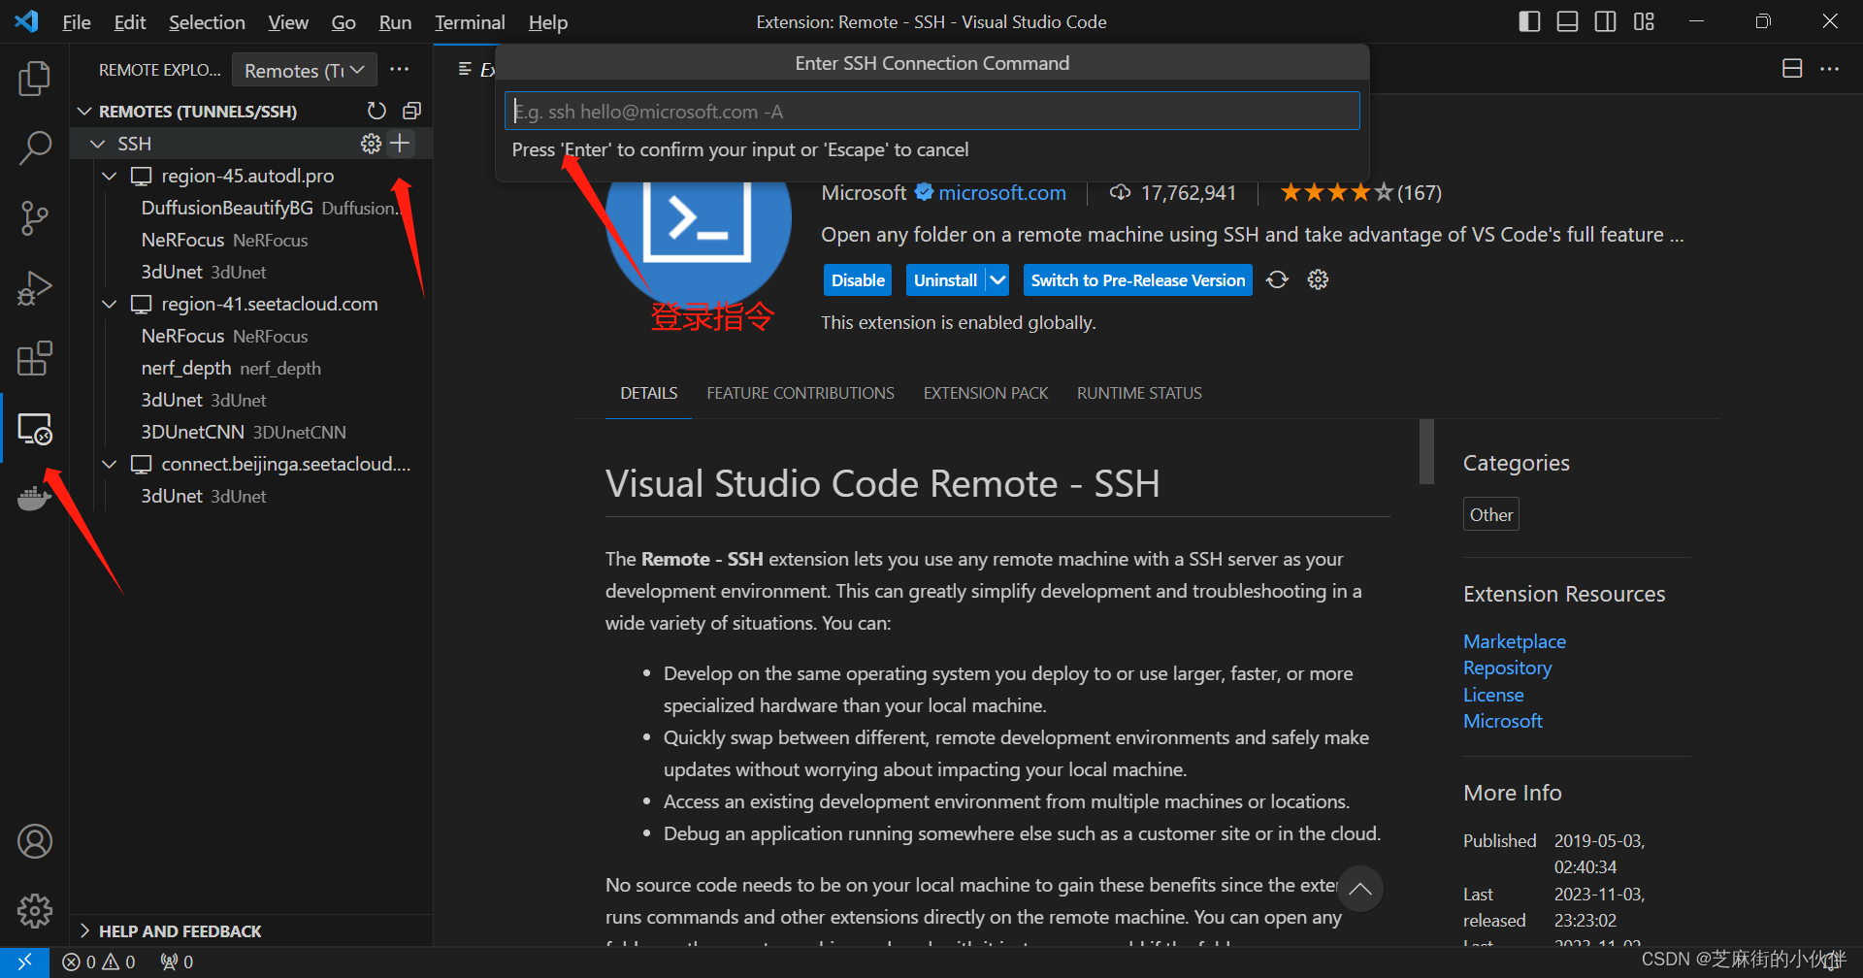Open editor more actions ellipsis
The width and height of the screenshot is (1863, 978).
click(x=1829, y=69)
